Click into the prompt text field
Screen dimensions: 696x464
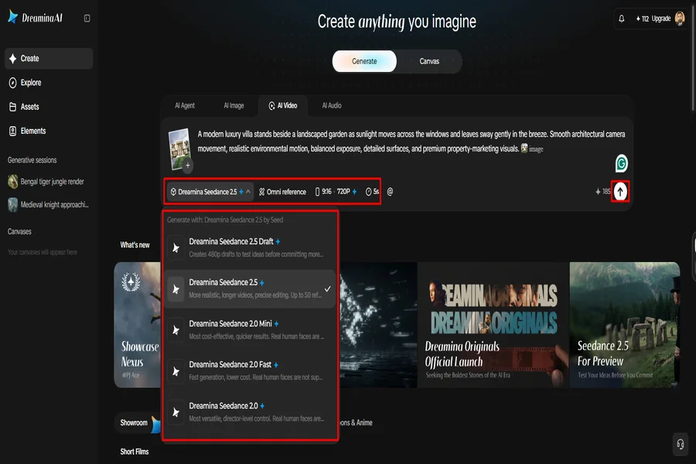(x=411, y=142)
